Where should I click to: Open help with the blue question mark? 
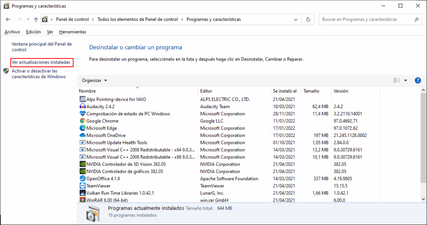click(x=418, y=81)
